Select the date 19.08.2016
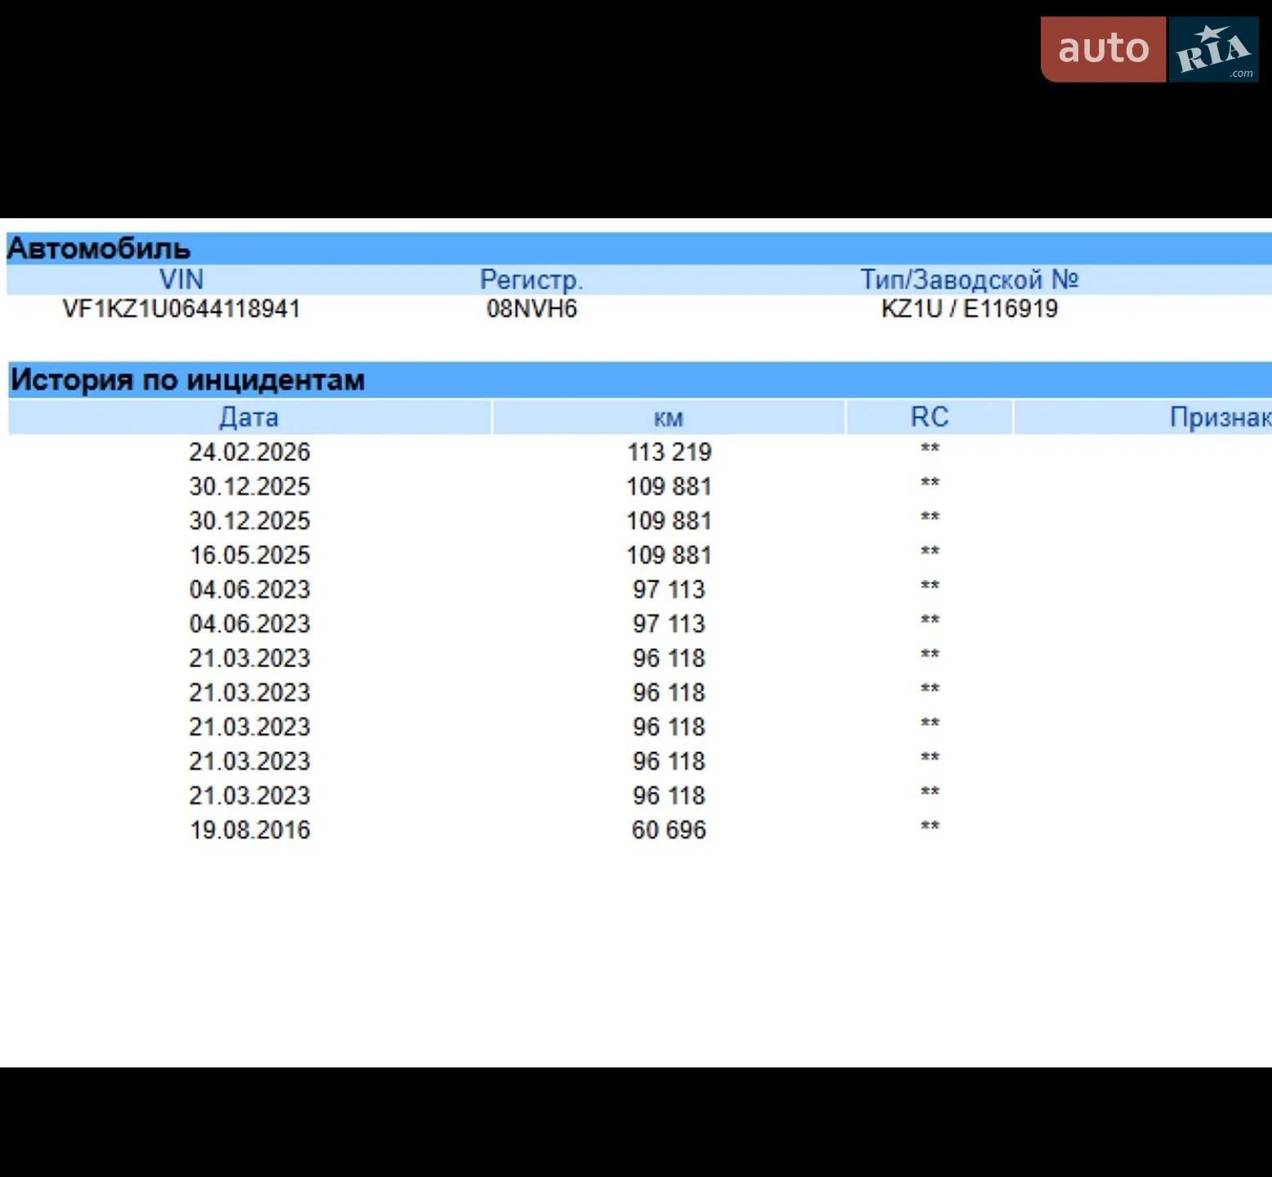 coord(250,830)
